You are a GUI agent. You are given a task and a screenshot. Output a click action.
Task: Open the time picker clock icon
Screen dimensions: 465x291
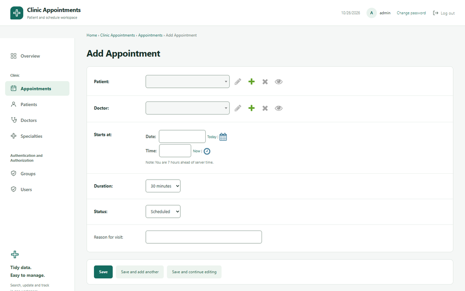pyautogui.click(x=207, y=151)
